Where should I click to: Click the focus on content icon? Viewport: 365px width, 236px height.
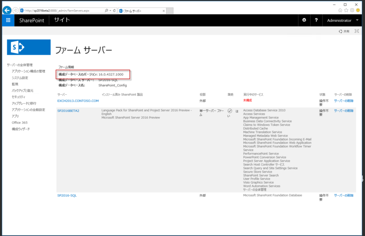(357, 31)
